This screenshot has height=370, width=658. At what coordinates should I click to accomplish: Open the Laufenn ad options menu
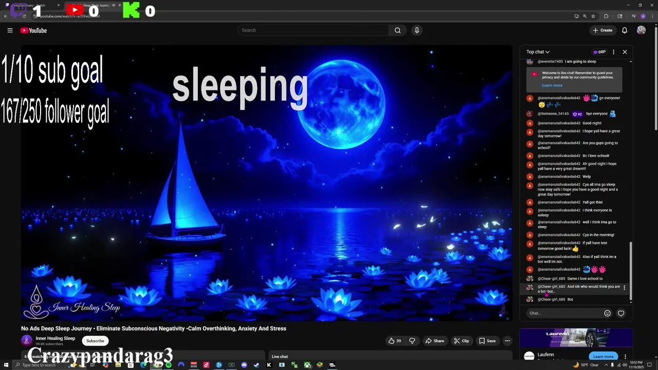click(x=625, y=356)
